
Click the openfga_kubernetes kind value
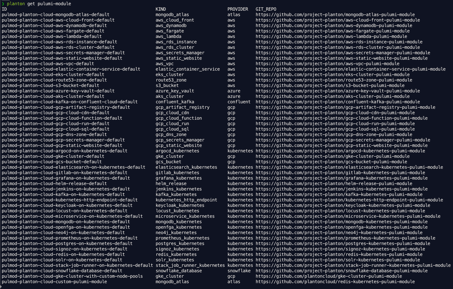(x=179, y=227)
